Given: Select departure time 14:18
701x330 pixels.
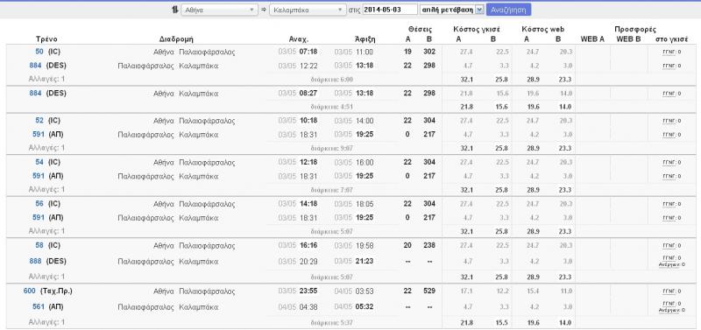Looking at the screenshot, I should [x=308, y=204].
